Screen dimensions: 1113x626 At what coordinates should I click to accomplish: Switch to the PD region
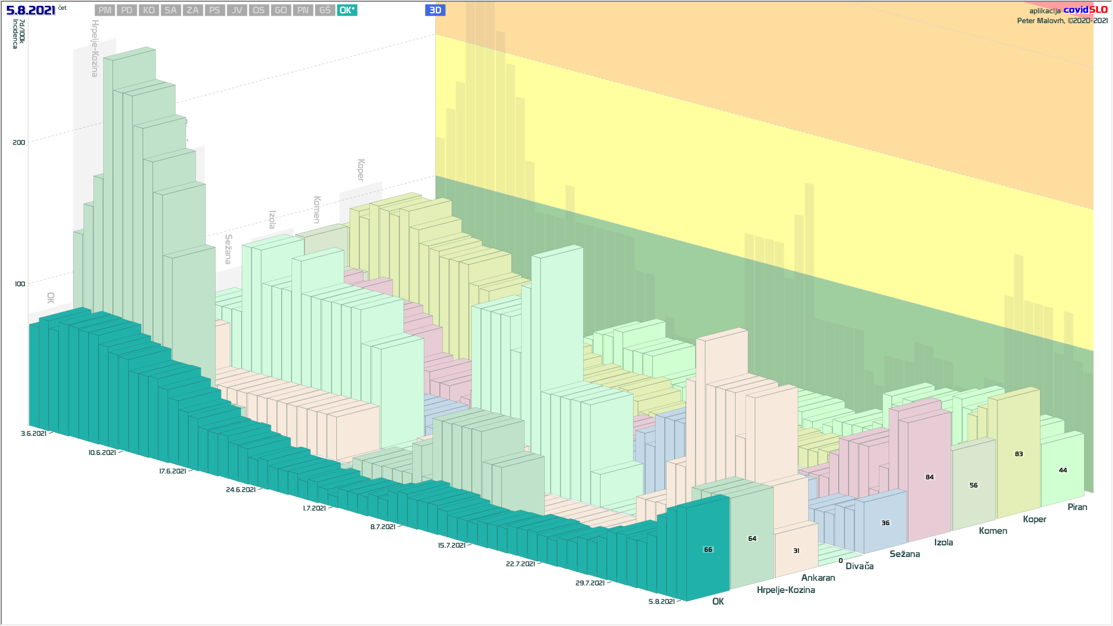[127, 10]
